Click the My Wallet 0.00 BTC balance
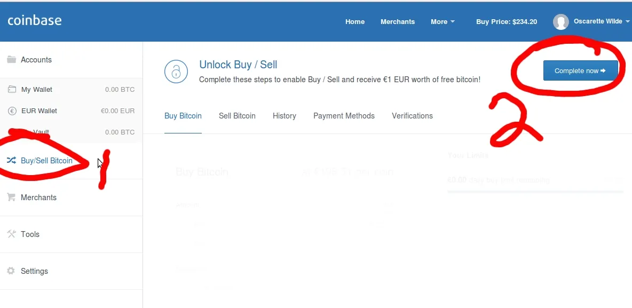Viewport: 632px width, 308px height. [120, 90]
